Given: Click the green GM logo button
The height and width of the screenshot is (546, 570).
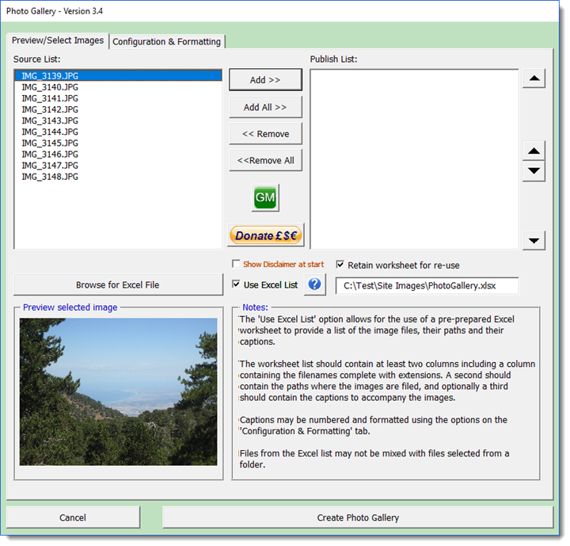Looking at the screenshot, I should coord(265,198).
